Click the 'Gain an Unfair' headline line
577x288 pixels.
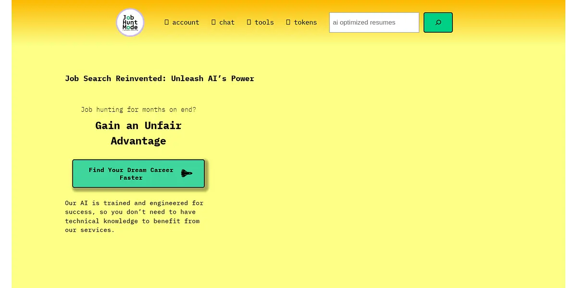(138, 126)
